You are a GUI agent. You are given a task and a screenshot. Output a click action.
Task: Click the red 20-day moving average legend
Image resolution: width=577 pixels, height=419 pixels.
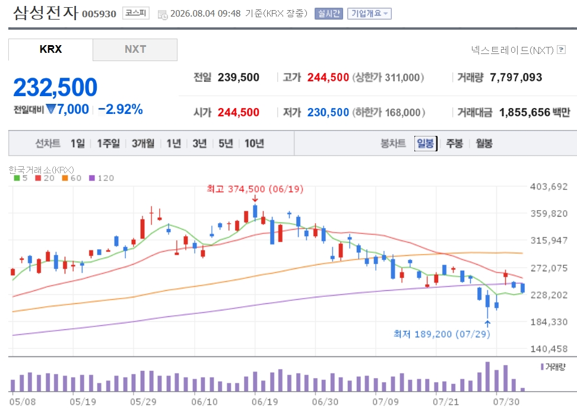click(x=45, y=178)
